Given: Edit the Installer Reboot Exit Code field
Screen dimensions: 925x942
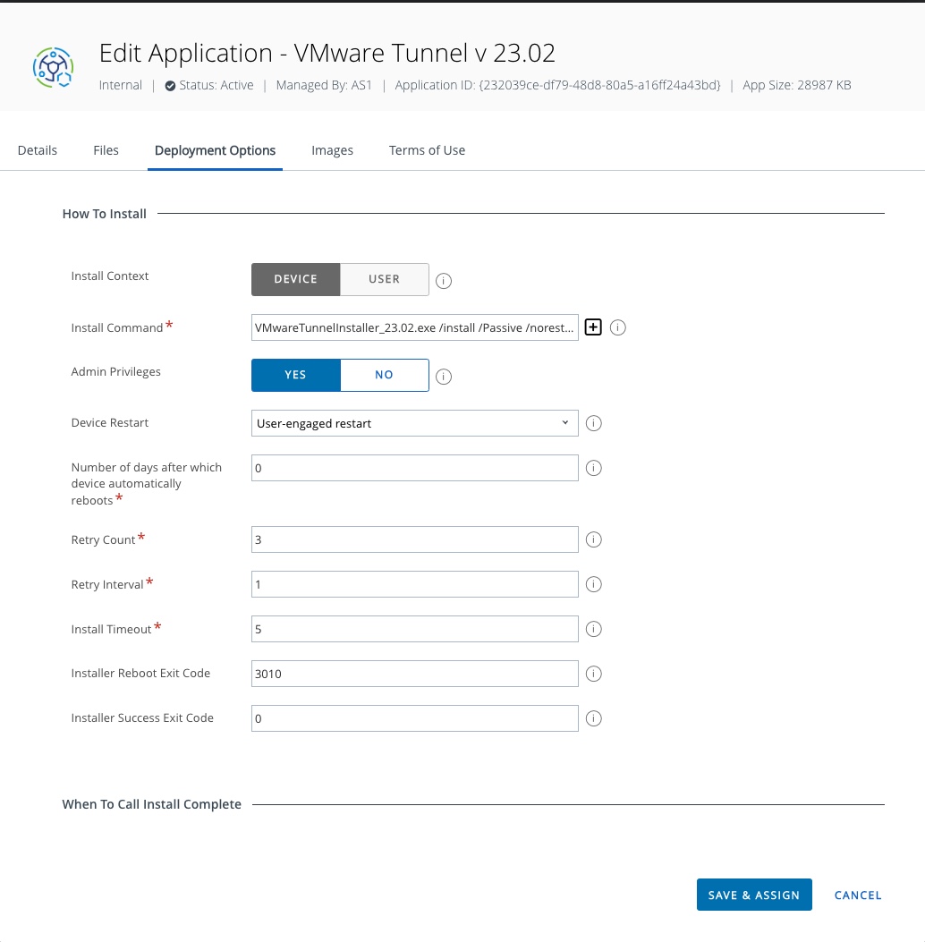Looking at the screenshot, I should pos(414,674).
